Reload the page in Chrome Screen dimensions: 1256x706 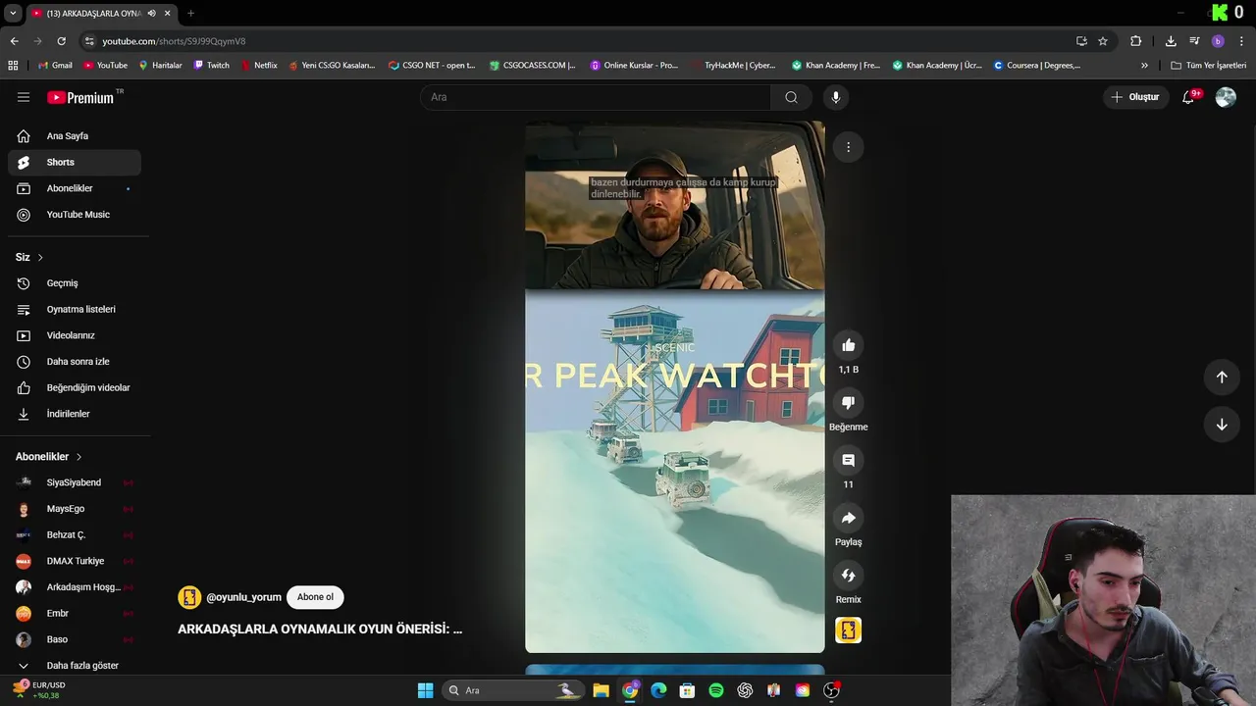pos(61,41)
